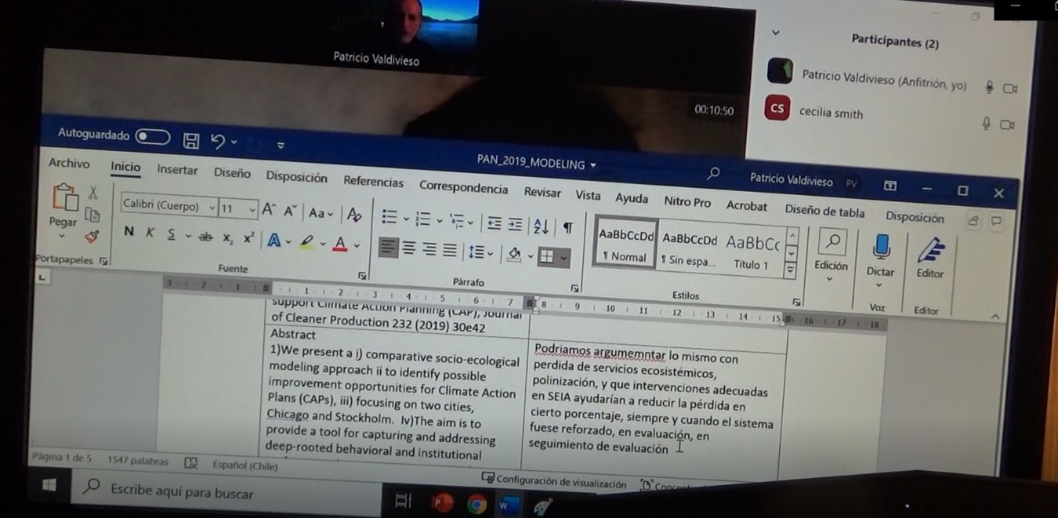
Task: Click the spell check book icon in status bar
Action: coord(190,463)
